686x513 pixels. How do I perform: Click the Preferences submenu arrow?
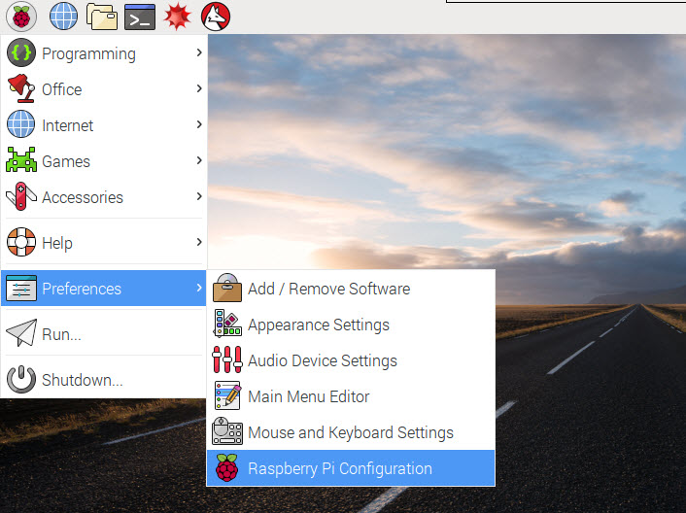pos(199,288)
